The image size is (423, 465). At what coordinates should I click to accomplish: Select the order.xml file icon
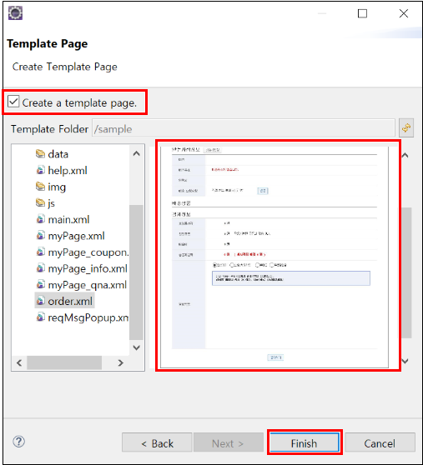pyautogui.click(x=40, y=301)
